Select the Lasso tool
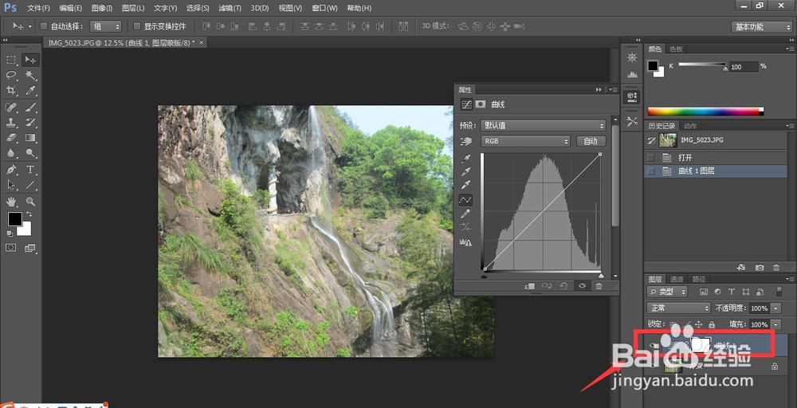 (11, 75)
